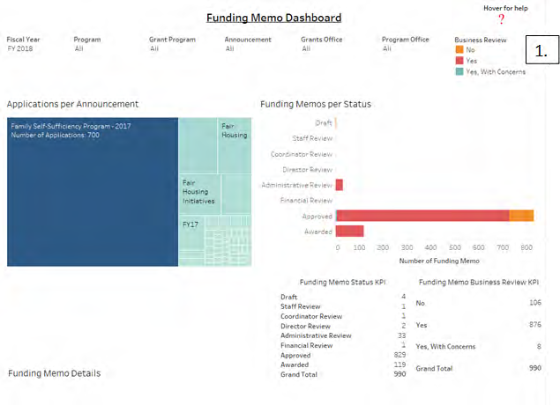Click Family Self-Sufficiency Program treemap tile

coord(93,192)
